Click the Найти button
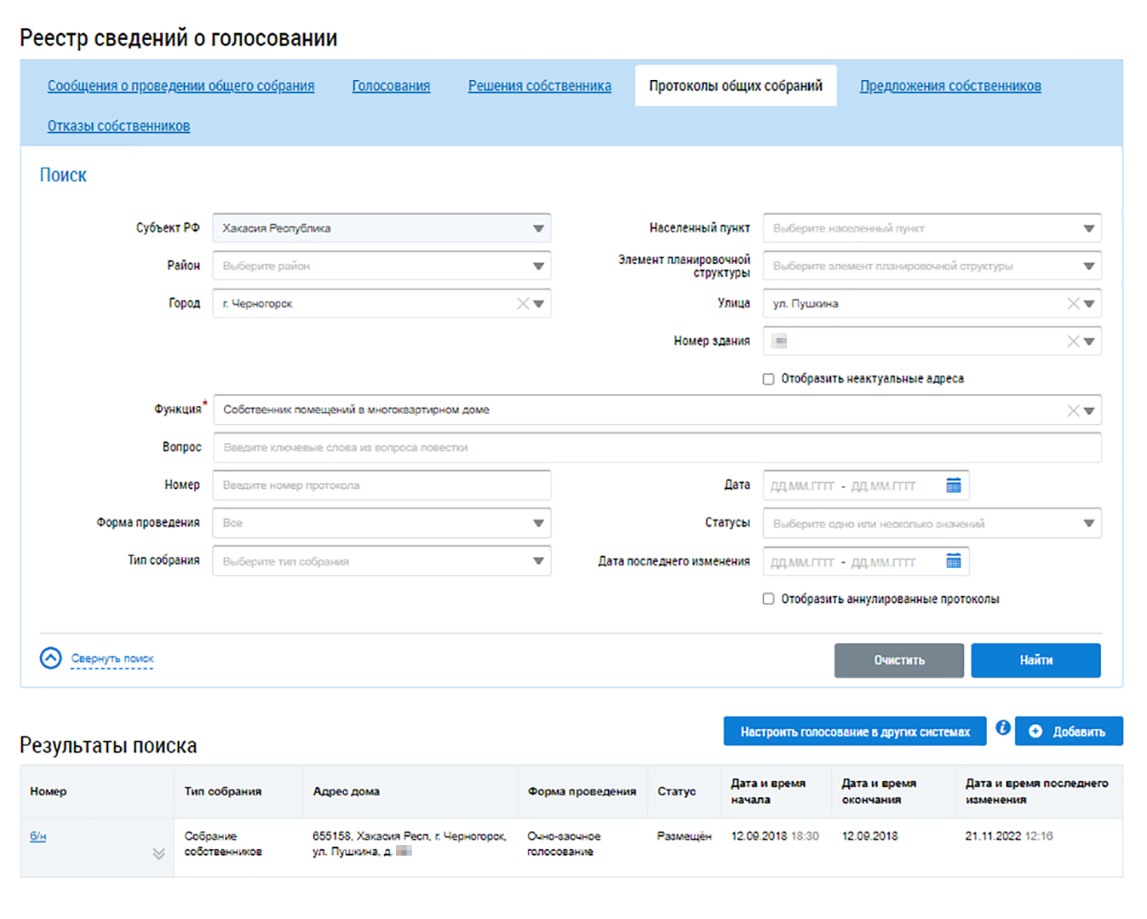 pyautogui.click(x=1035, y=660)
